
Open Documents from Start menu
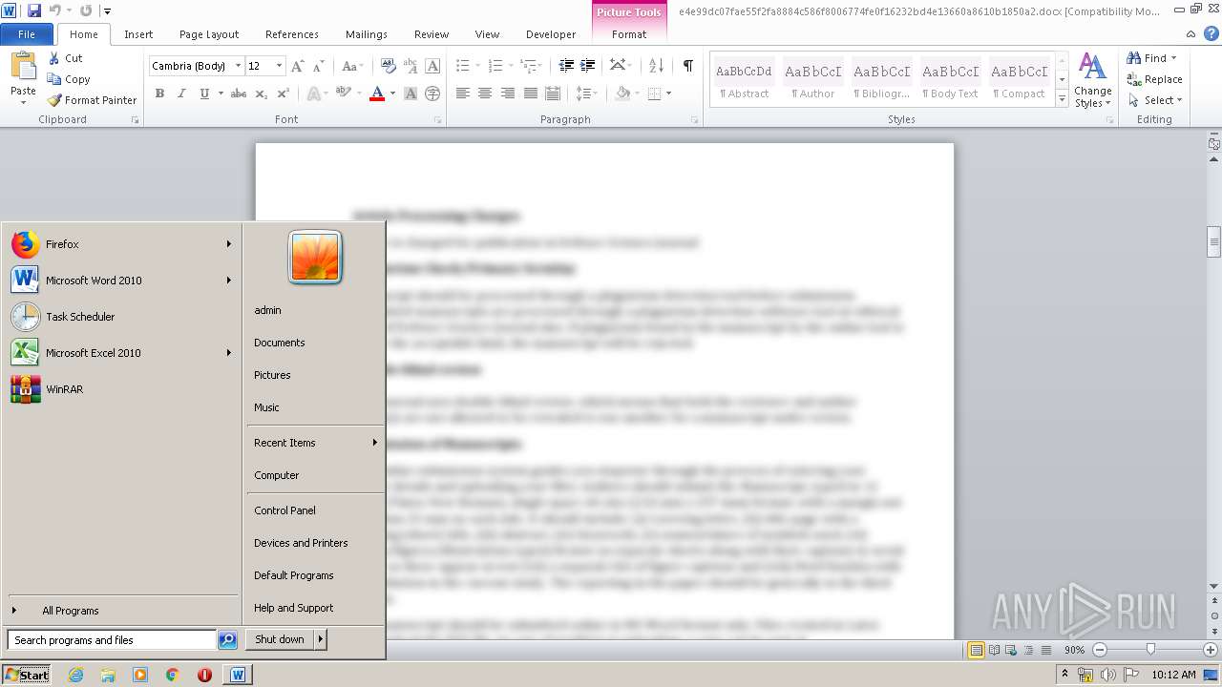[x=280, y=343]
